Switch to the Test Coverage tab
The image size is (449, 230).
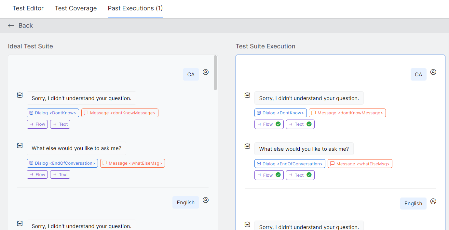point(76,8)
